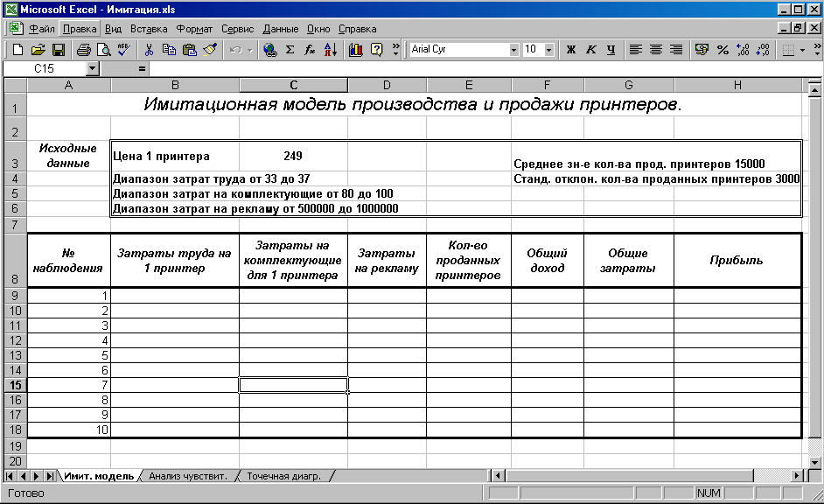Click the Insert Hyperlink globe icon

(270, 50)
